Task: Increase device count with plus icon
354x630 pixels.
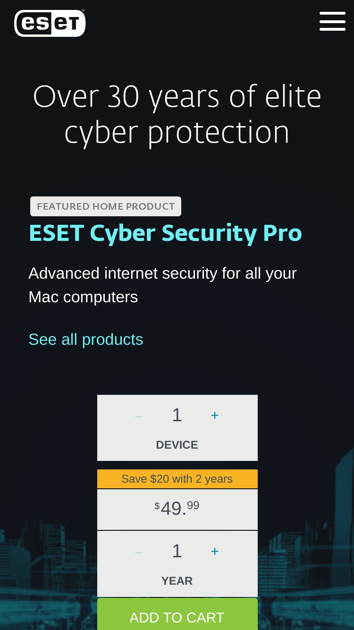Action: (x=215, y=415)
